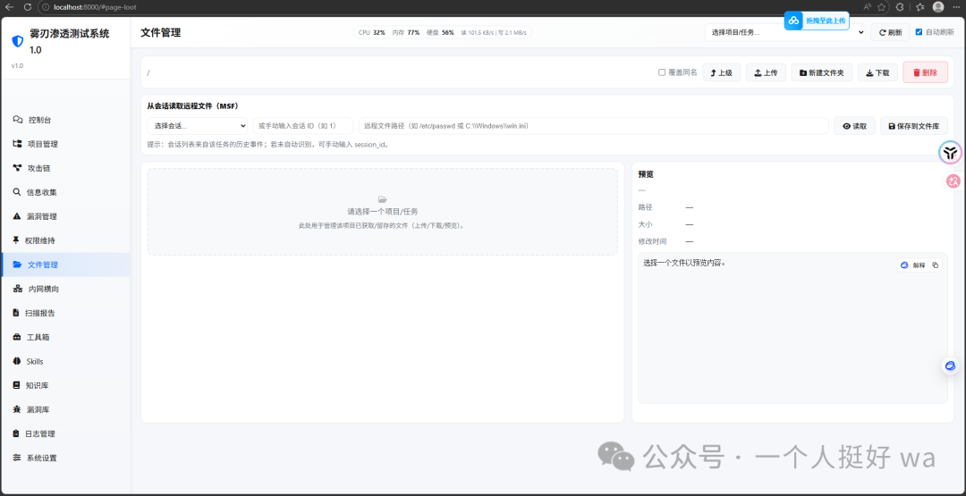
Task: Expand the 选择会话 dropdown
Action: pyautogui.click(x=197, y=125)
